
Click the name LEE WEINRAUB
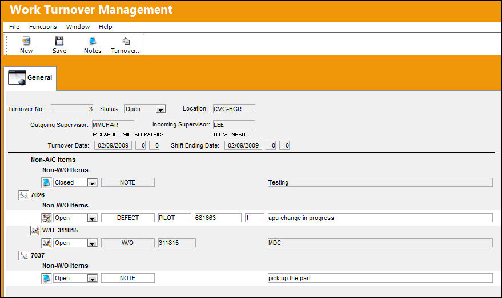tap(231, 135)
